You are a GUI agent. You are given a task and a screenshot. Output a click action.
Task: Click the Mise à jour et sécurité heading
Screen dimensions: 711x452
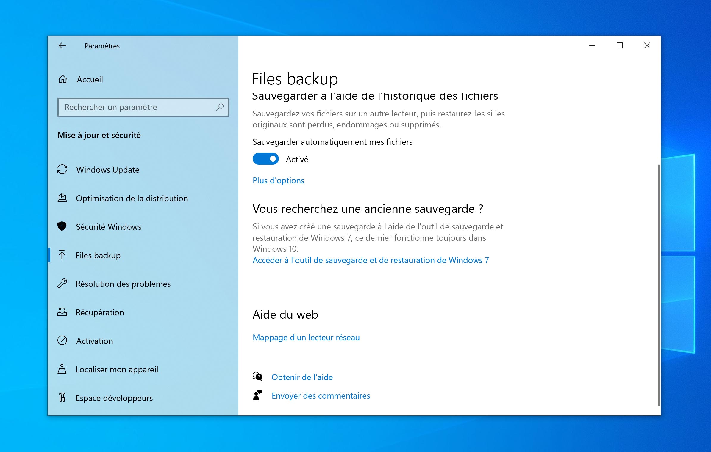[99, 135]
